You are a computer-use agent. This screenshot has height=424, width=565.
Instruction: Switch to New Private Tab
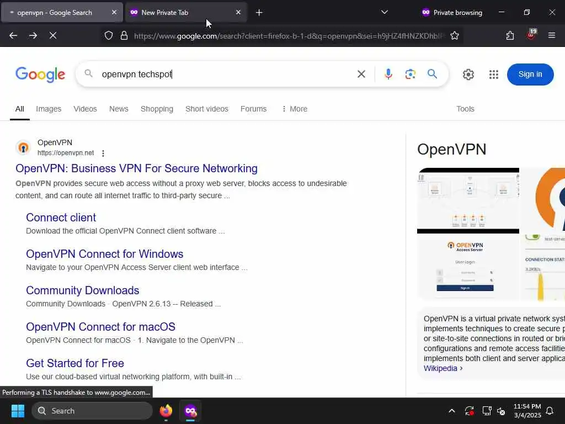[185, 13]
